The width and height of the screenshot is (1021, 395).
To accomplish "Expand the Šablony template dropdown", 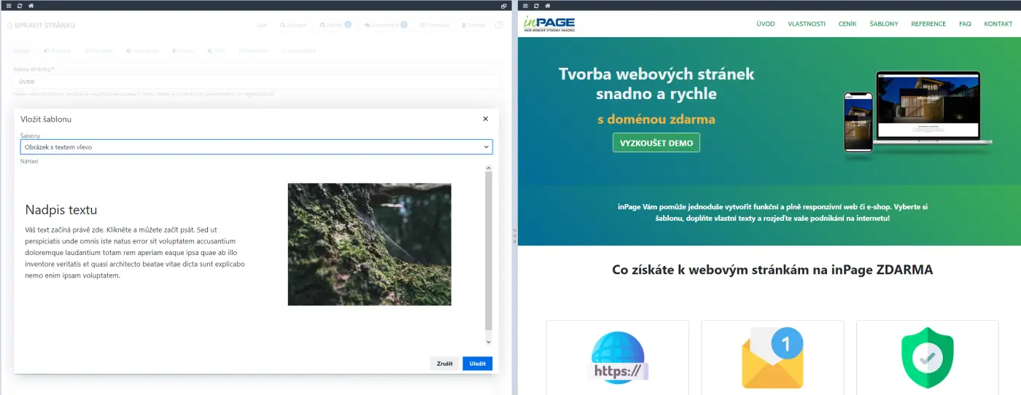I will 256,147.
